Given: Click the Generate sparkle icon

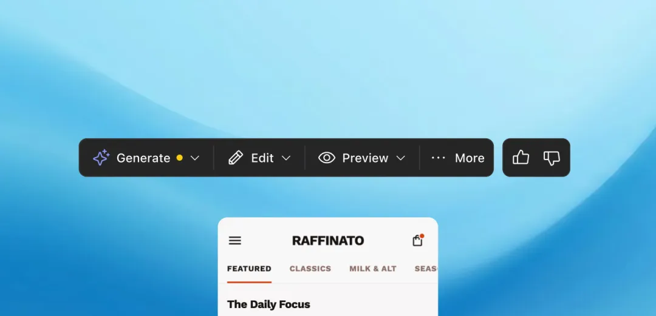Looking at the screenshot, I should [x=101, y=158].
